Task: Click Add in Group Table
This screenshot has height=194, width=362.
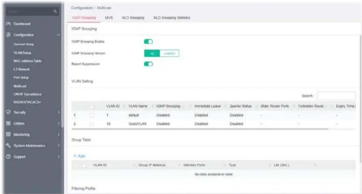Action: point(79,156)
